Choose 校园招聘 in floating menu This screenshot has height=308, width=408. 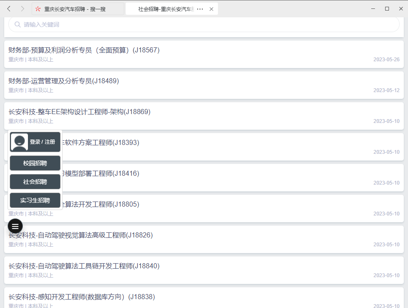coord(35,163)
